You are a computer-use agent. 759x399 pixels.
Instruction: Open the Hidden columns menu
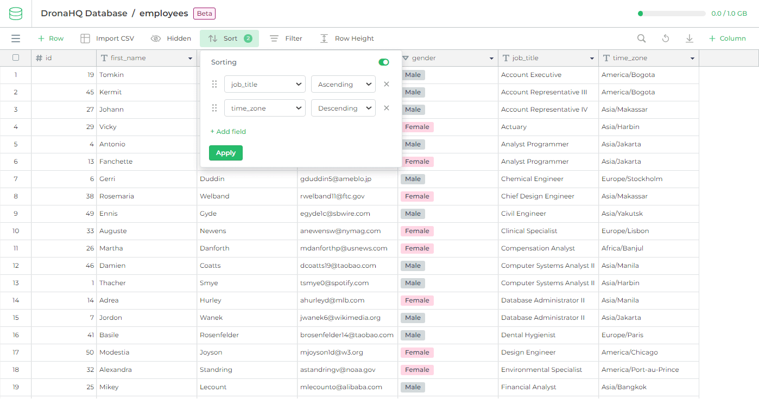[171, 38]
